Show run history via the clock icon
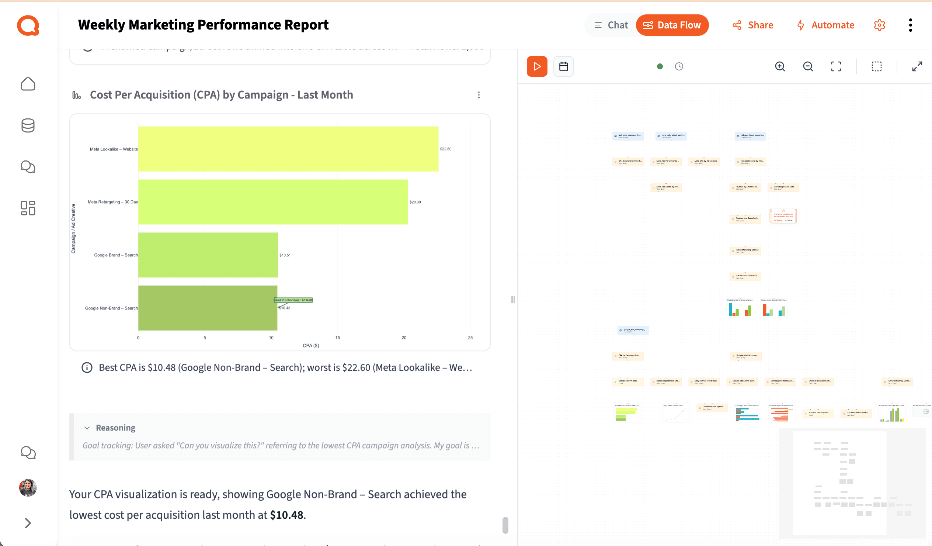The height and width of the screenshot is (546, 932). [x=679, y=67]
